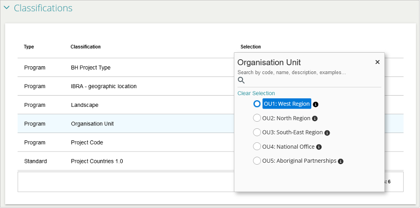Select OU5: Aboriginal Partnerships radio button
The width and height of the screenshot is (420, 208).
click(x=257, y=161)
